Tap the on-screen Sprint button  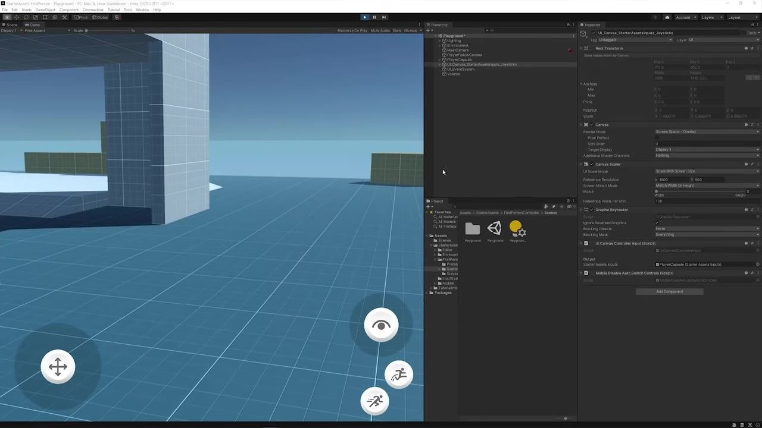(375, 401)
